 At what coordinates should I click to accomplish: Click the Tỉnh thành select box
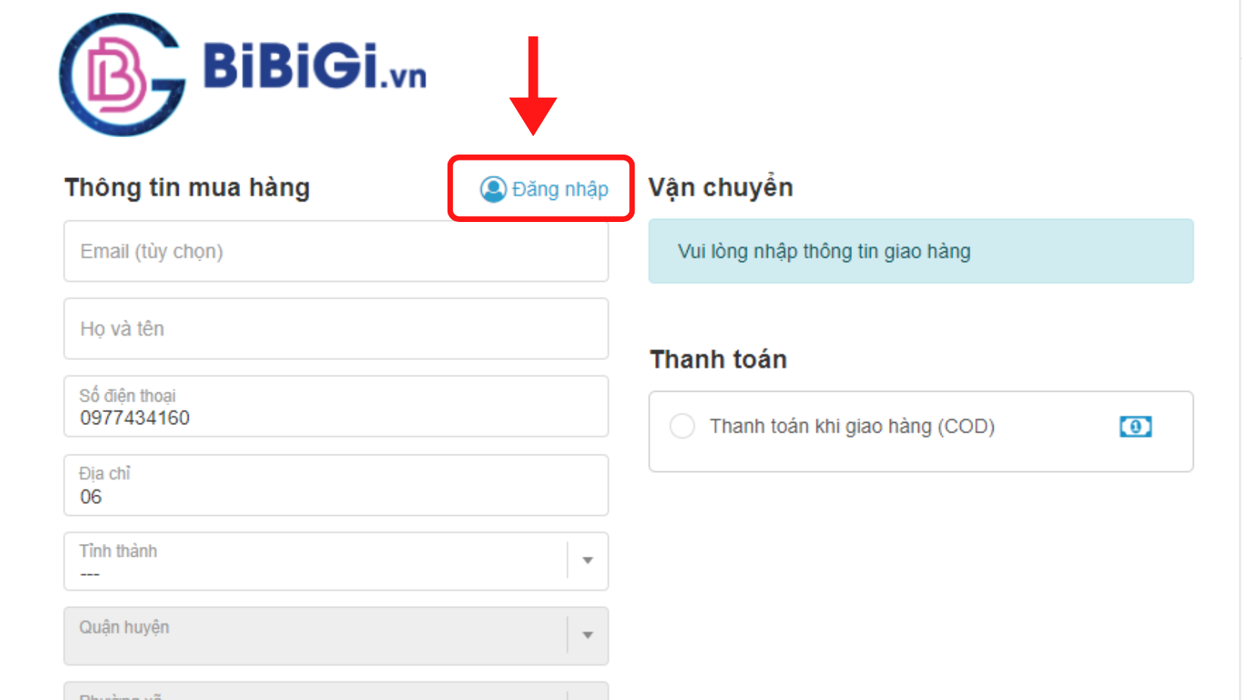coord(336,561)
